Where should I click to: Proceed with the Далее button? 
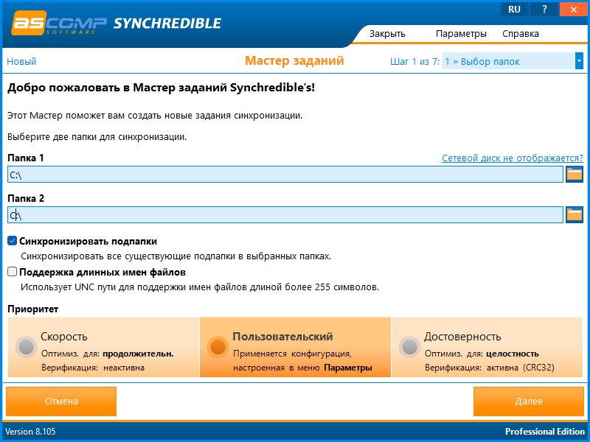(529, 401)
